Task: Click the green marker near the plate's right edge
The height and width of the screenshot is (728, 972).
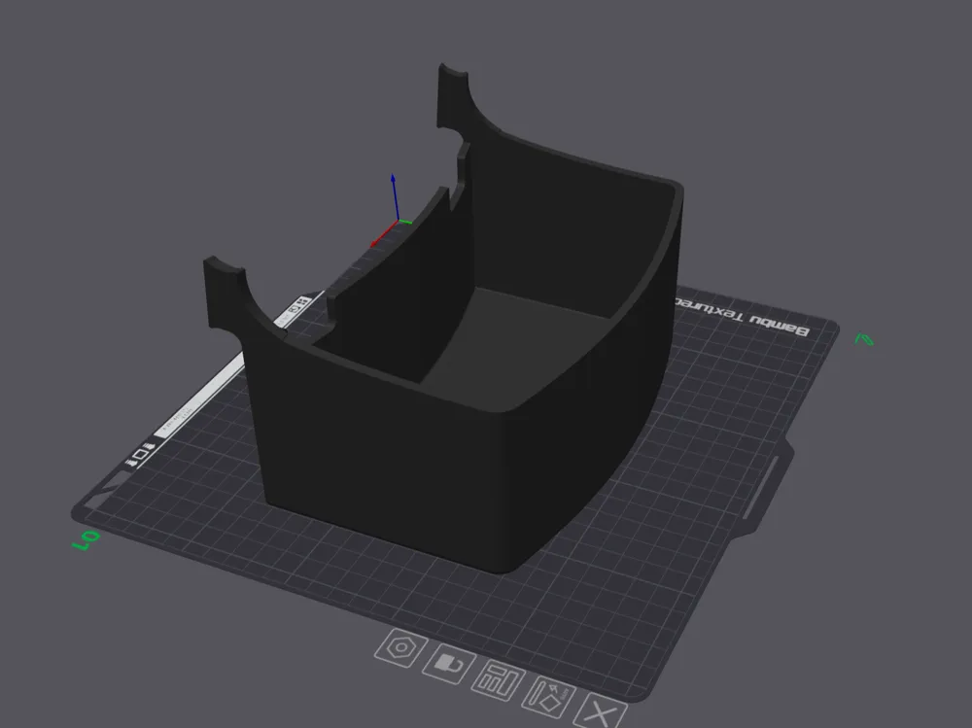Action: [864, 337]
